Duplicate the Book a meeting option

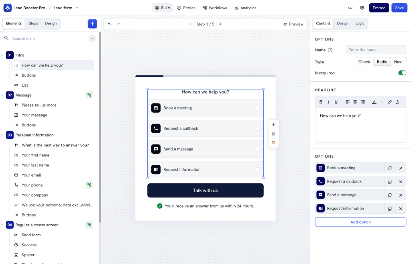390,168
